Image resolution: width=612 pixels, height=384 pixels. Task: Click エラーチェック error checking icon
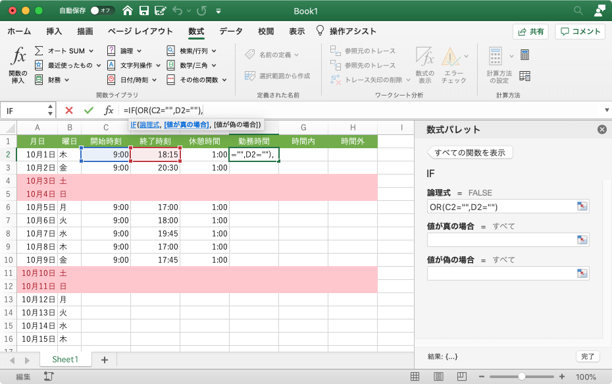[x=453, y=65]
